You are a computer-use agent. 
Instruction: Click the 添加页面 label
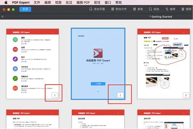click(99, 9)
